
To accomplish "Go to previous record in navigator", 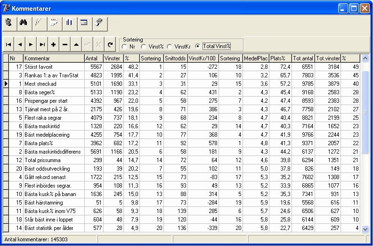I will [20, 44].
